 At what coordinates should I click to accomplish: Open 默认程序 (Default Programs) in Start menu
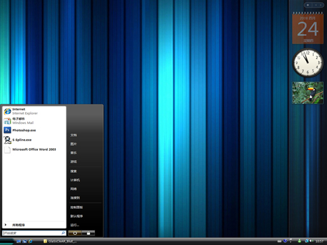click(86, 217)
